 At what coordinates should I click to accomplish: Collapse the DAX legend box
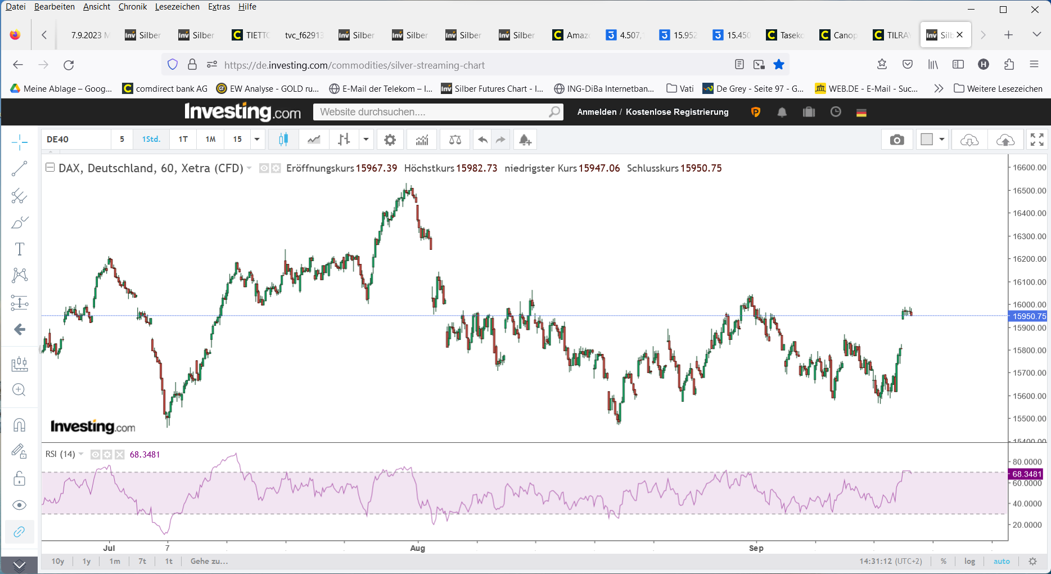tap(50, 167)
